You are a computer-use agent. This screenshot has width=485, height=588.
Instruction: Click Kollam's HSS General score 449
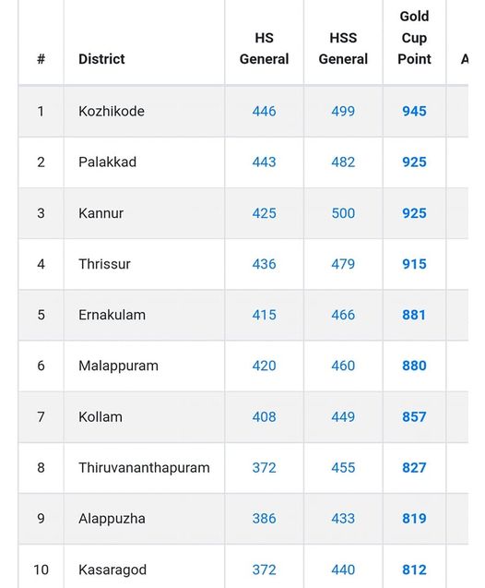(343, 416)
